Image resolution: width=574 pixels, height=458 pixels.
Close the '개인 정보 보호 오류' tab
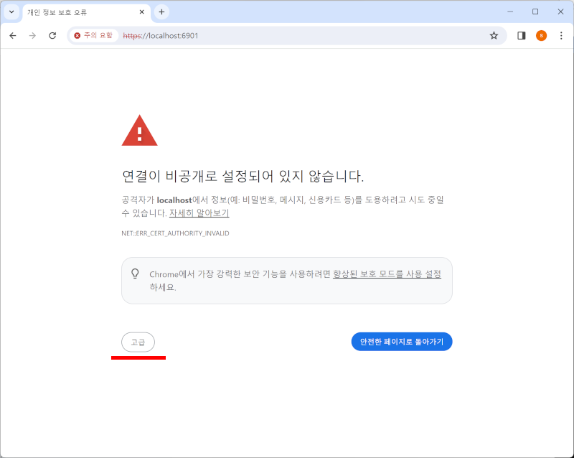(141, 12)
